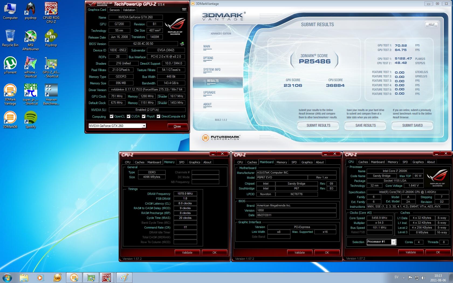
Task: Select MAIN in 3DMark Vantage sidebar
Action: point(207,46)
